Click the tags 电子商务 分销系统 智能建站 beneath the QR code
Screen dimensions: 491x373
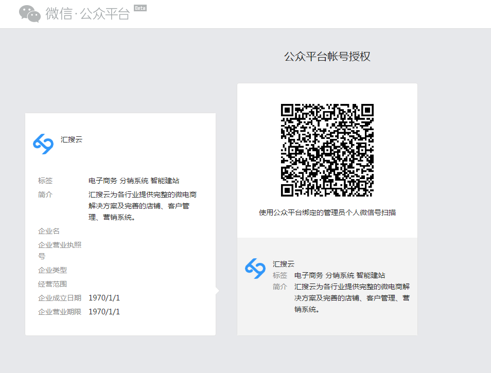[x=340, y=275]
